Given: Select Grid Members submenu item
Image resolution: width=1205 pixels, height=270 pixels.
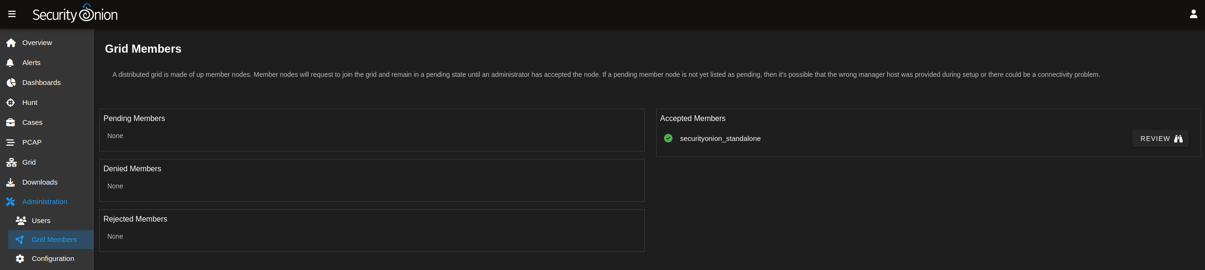Looking at the screenshot, I should coord(51,240).
